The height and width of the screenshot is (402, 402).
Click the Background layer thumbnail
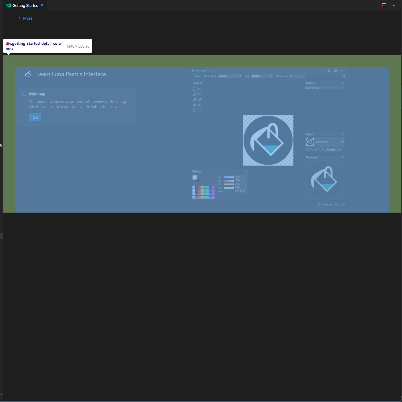pyautogui.click(x=310, y=142)
